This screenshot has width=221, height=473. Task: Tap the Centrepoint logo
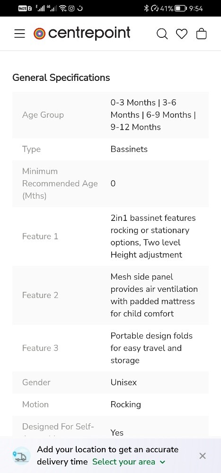pos(82,33)
